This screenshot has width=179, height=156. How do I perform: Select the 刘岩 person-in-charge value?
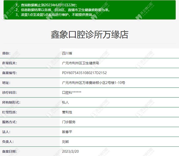point(65,141)
